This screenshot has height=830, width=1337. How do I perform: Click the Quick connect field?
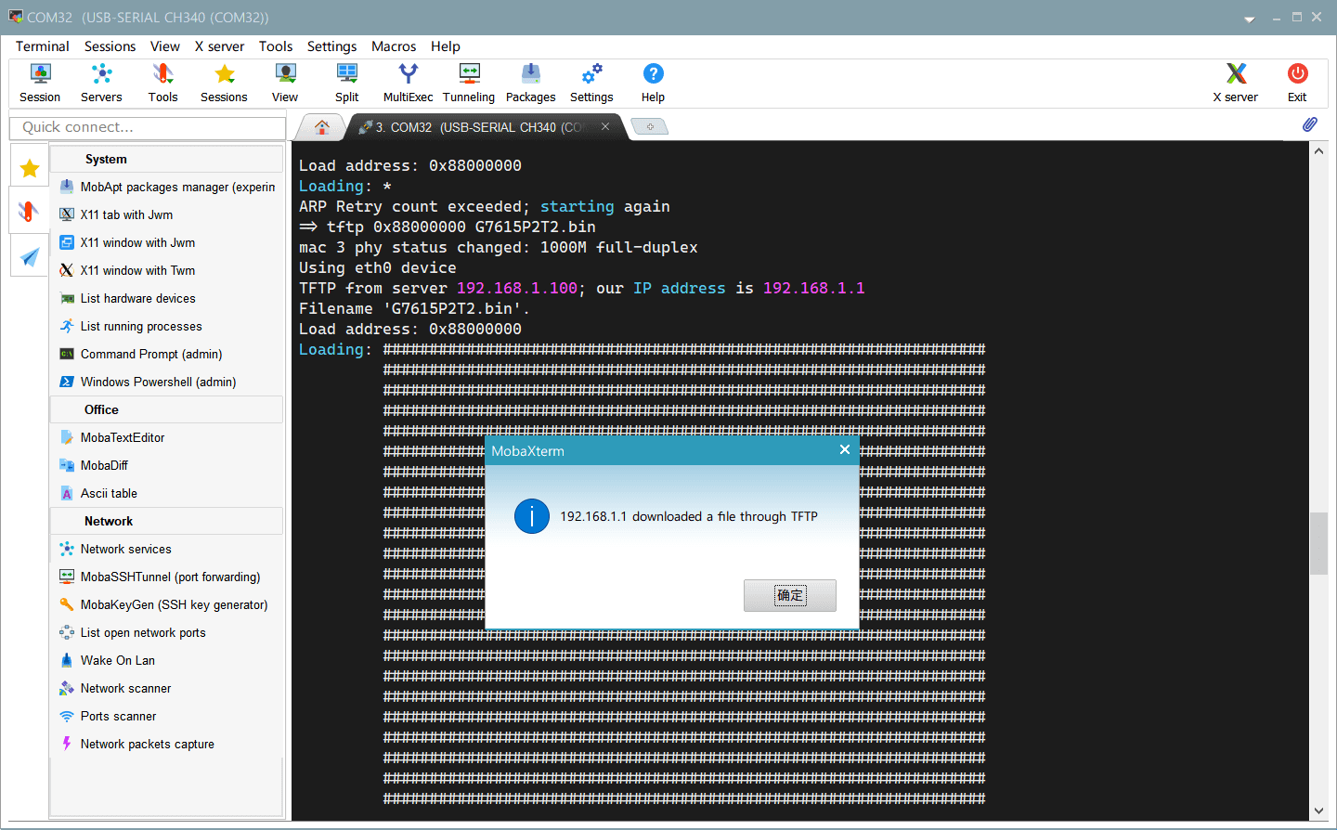click(x=148, y=127)
